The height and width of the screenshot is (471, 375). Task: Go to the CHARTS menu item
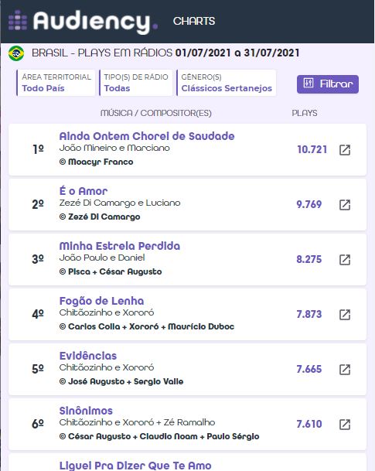point(194,21)
